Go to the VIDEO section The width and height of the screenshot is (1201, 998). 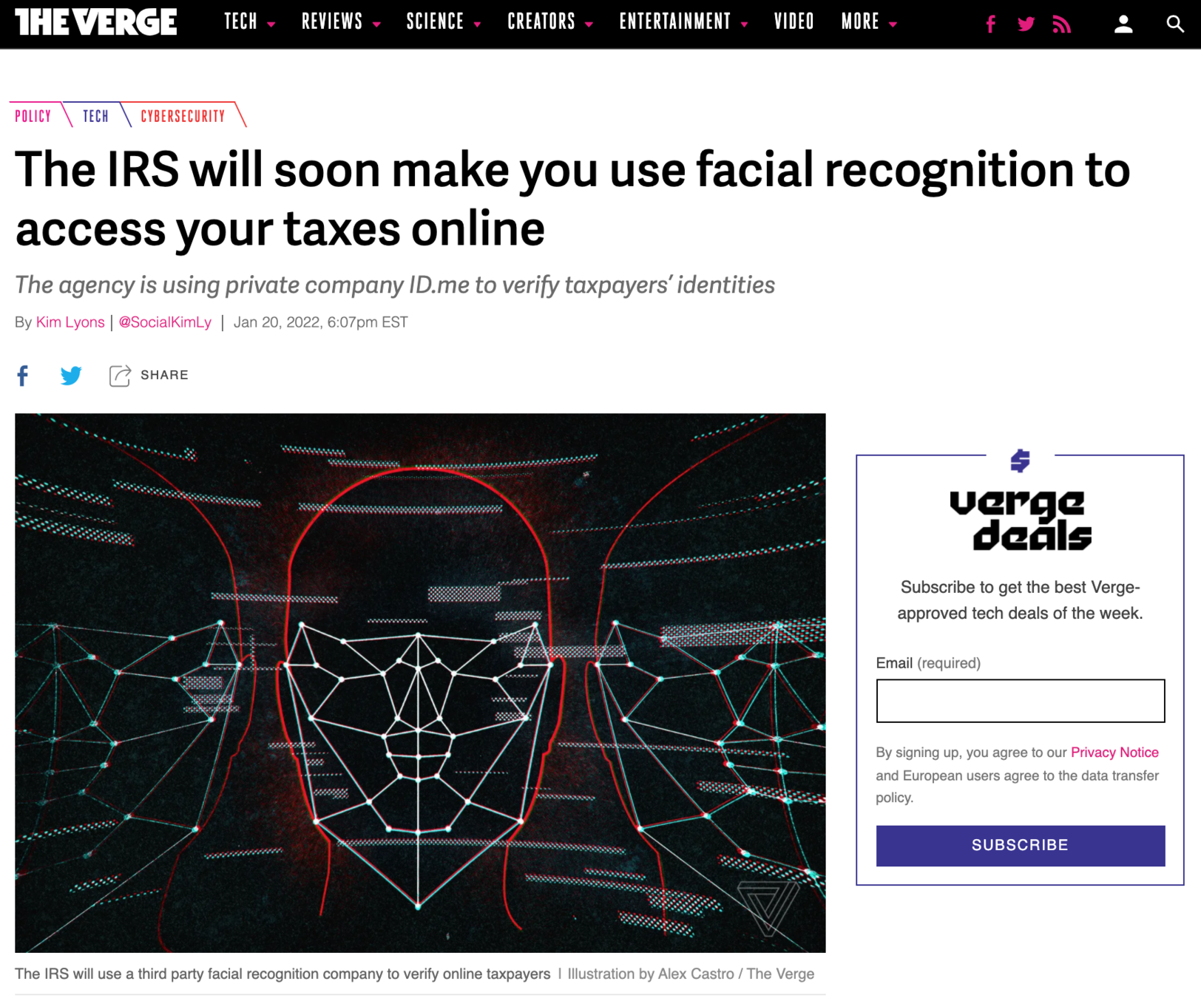point(794,22)
